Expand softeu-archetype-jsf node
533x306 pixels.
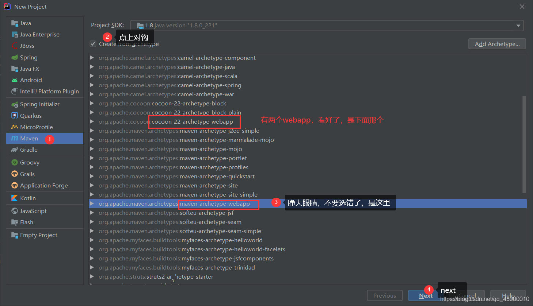[92, 213]
